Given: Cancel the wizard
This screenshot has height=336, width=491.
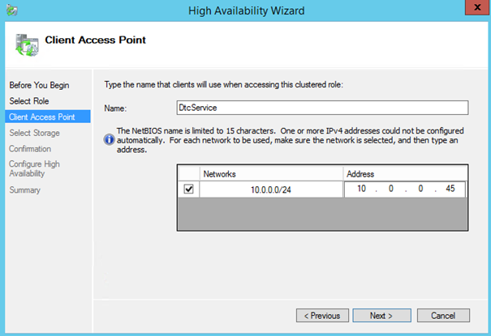Looking at the screenshot, I should pyautogui.click(x=443, y=315).
